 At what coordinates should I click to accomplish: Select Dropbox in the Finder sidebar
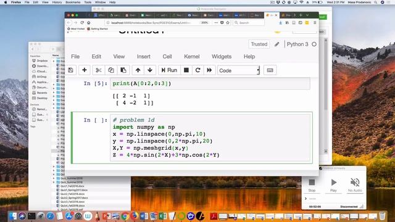coord(39,60)
